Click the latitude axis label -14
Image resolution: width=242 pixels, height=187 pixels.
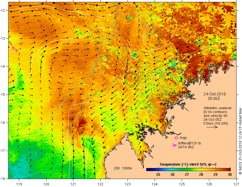point(3,67)
